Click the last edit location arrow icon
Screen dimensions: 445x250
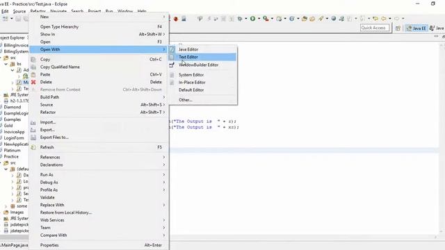point(375,19)
